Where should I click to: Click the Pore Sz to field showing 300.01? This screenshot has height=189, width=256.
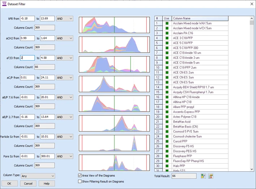tap(47, 156)
